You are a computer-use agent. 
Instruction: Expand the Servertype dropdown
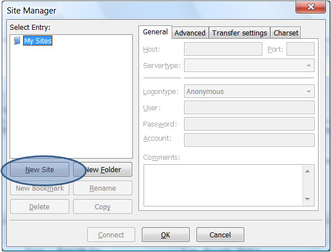point(249,66)
